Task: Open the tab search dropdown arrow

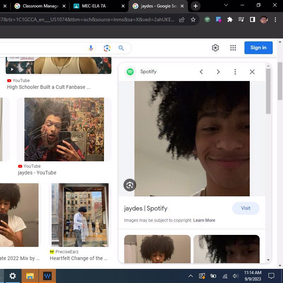Action: (x=226, y=5)
